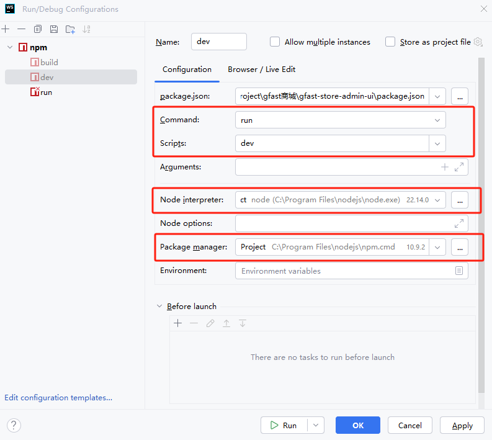The image size is (492, 440).
Task: Click the Environment variables input field
Action: (345, 271)
